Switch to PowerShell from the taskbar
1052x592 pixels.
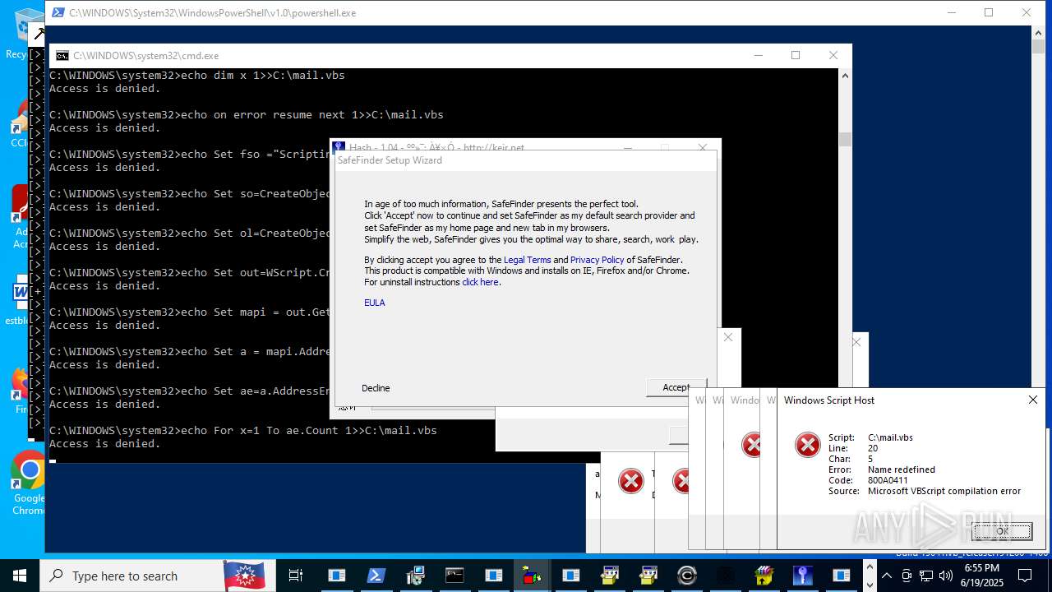376,576
